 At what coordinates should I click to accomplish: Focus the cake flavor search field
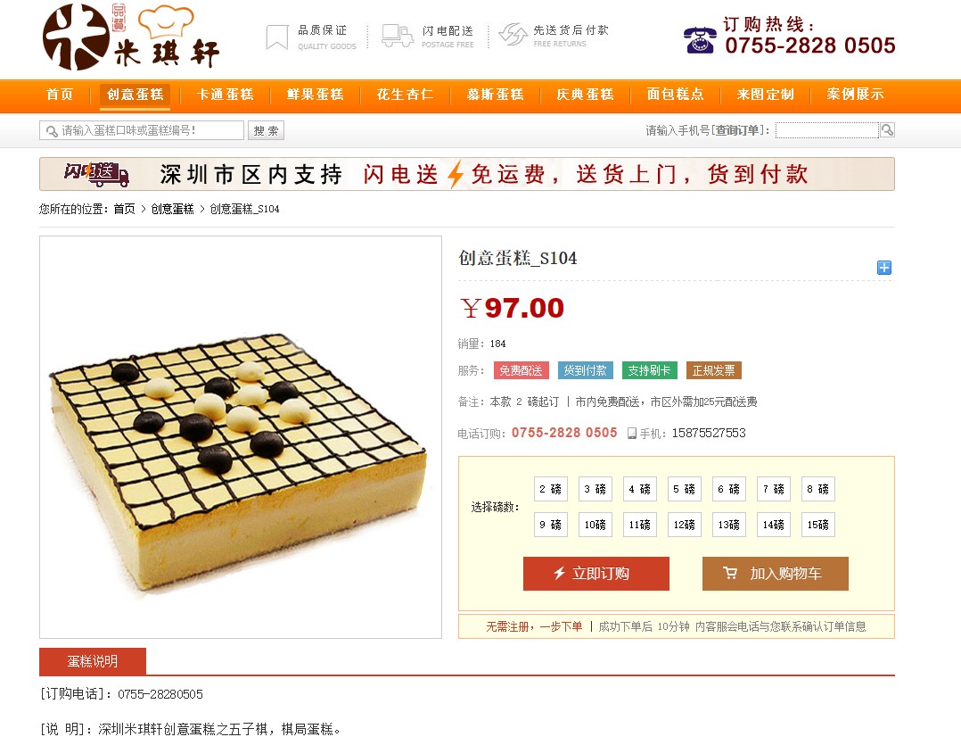[143, 130]
